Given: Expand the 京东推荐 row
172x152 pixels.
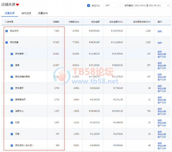Looking at the screenshot, I should tap(12, 54).
